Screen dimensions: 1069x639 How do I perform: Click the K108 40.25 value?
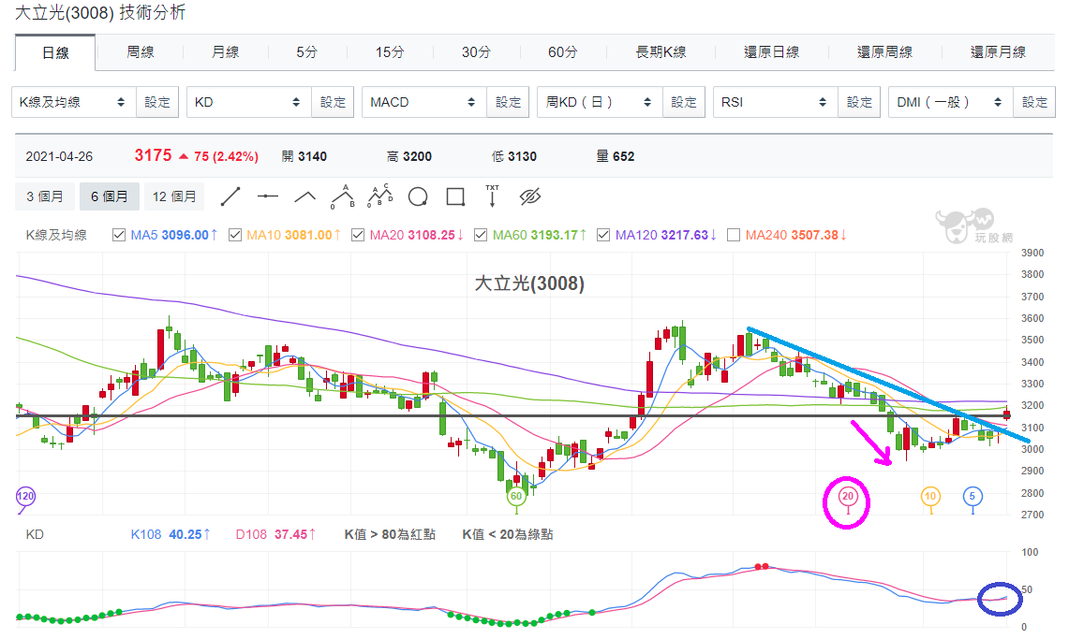[171, 535]
